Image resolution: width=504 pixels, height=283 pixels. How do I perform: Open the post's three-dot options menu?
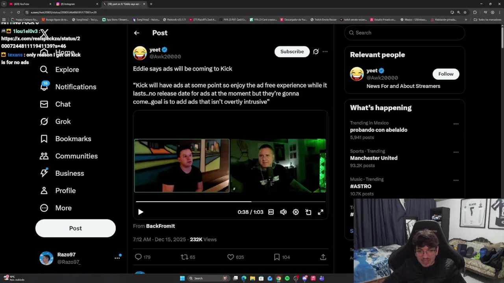325,51
